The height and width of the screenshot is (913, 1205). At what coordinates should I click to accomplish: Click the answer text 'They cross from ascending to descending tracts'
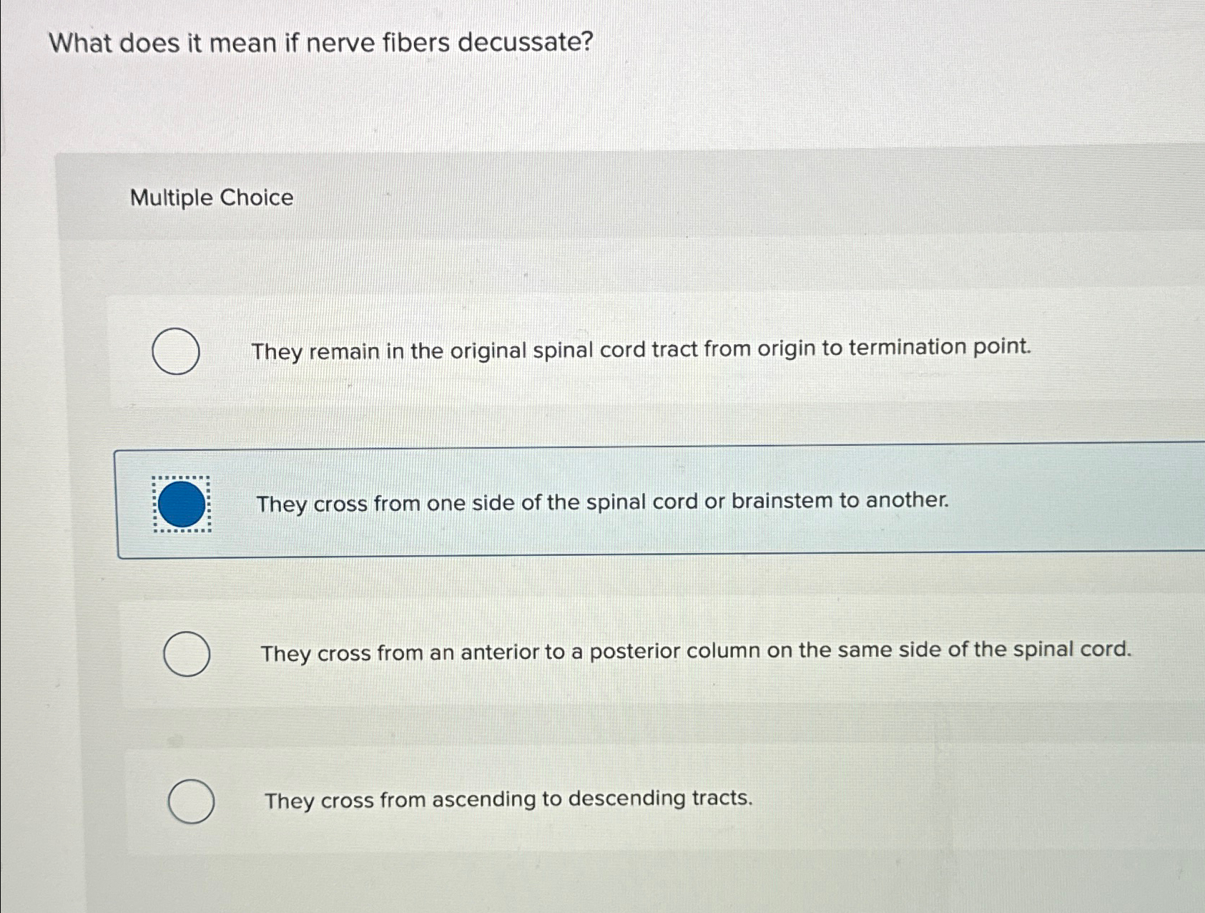pos(509,799)
